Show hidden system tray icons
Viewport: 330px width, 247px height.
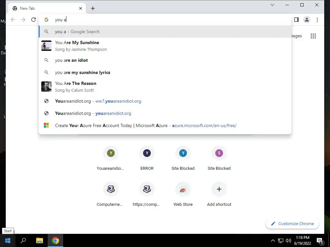tap(273, 241)
